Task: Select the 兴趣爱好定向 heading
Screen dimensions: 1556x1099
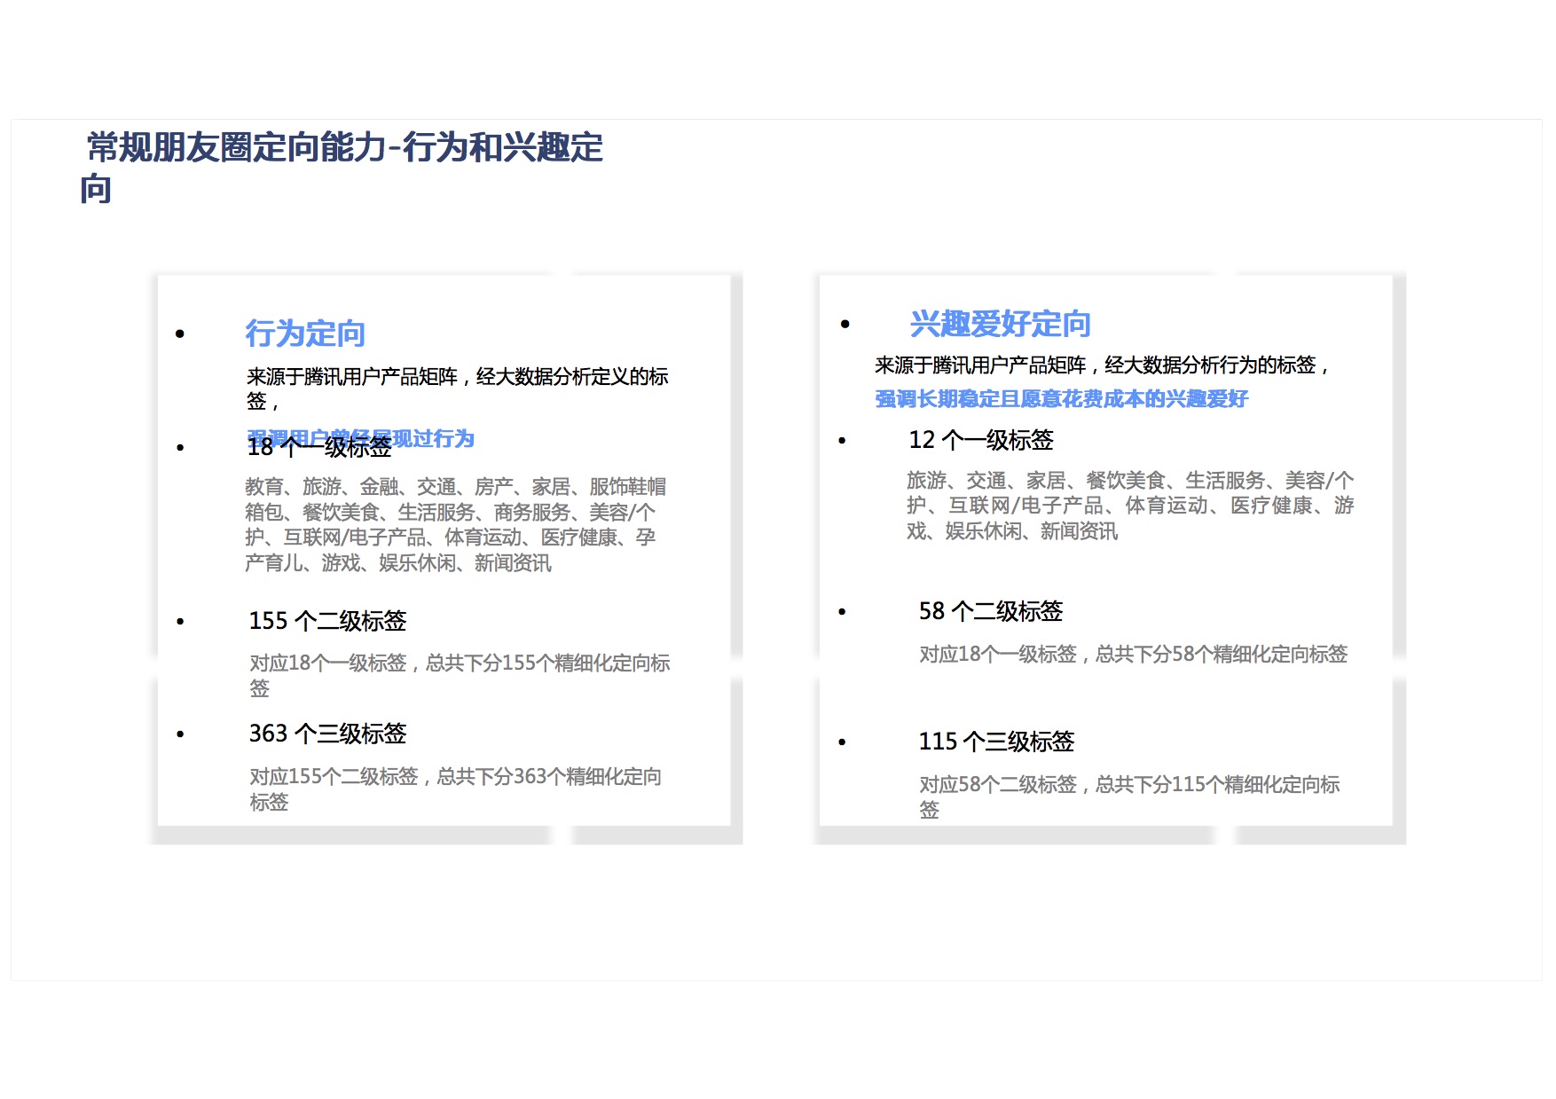Action: [1000, 325]
